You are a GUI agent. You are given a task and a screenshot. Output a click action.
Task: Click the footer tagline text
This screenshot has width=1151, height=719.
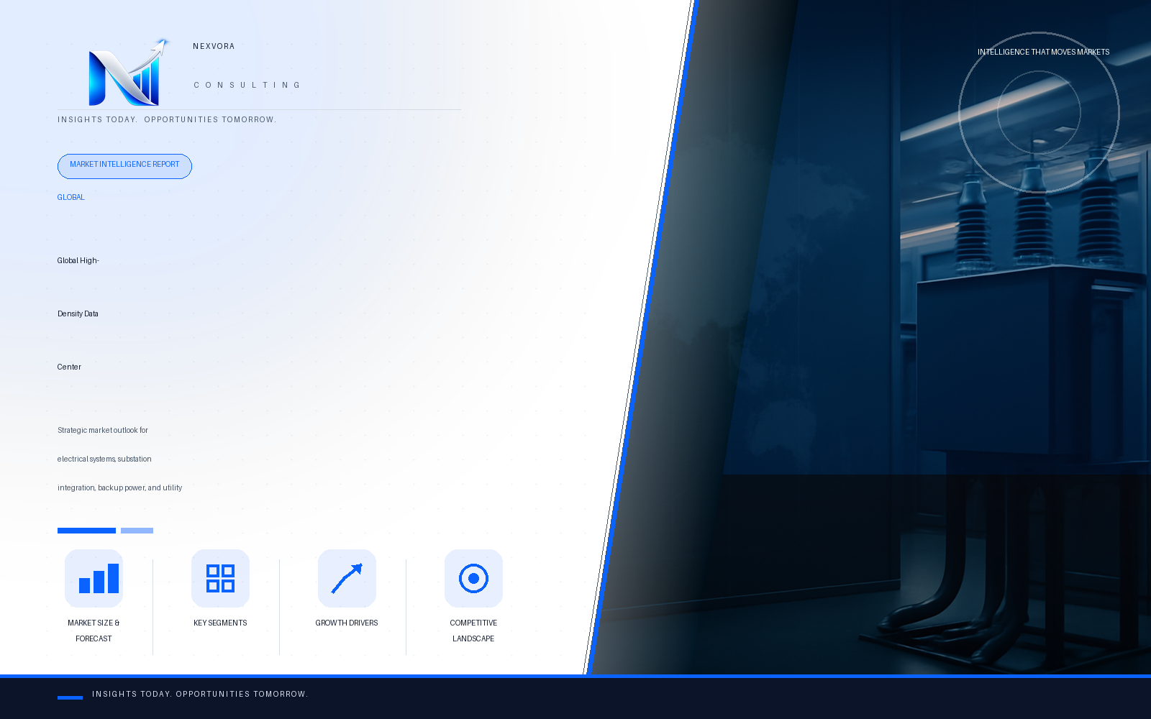200,694
